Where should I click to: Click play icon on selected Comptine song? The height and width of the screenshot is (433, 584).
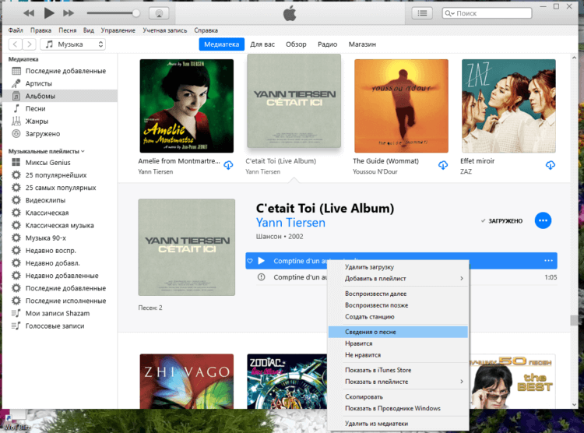[x=262, y=261]
